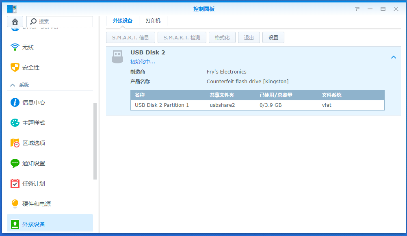407x236 pixels.
Task: Click the search magnifier icon
Action: tap(33, 21)
